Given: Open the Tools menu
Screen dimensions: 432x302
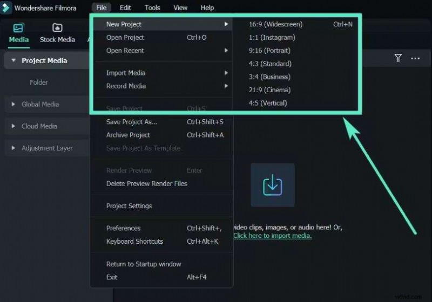Looking at the screenshot, I should tap(152, 8).
